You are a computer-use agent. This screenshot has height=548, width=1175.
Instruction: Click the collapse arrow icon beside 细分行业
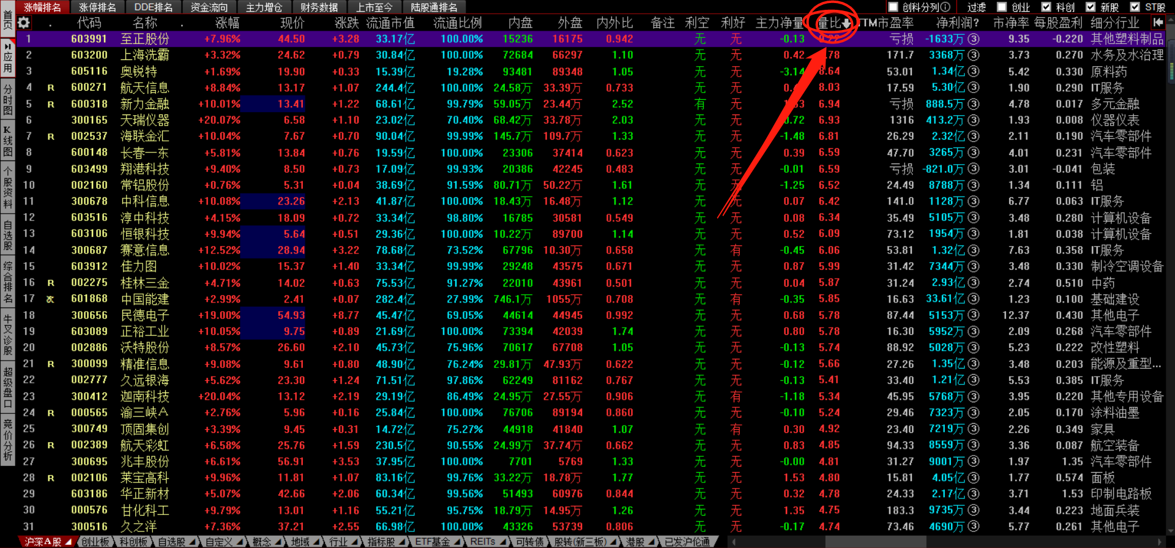coord(1157,23)
